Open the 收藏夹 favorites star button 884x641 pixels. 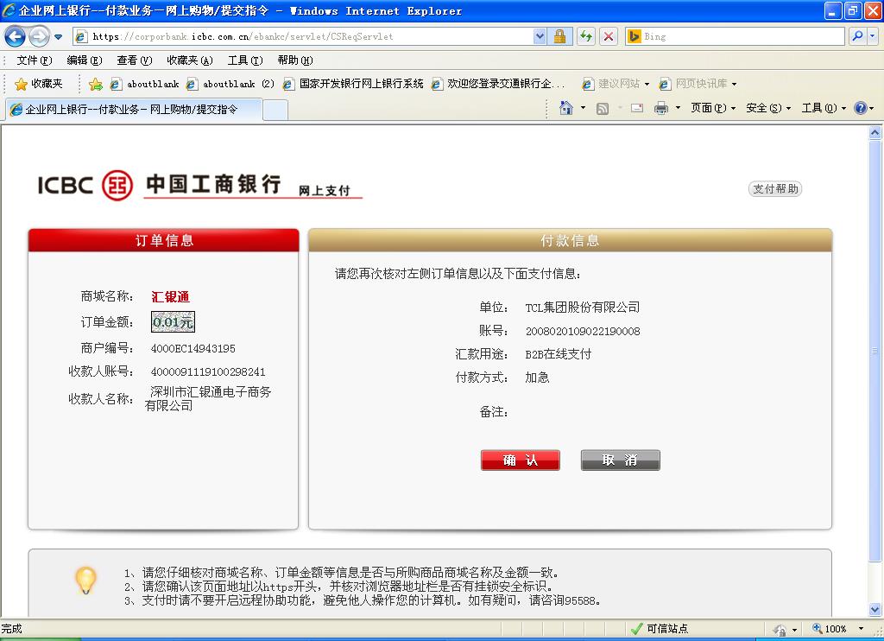pos(38,84)
